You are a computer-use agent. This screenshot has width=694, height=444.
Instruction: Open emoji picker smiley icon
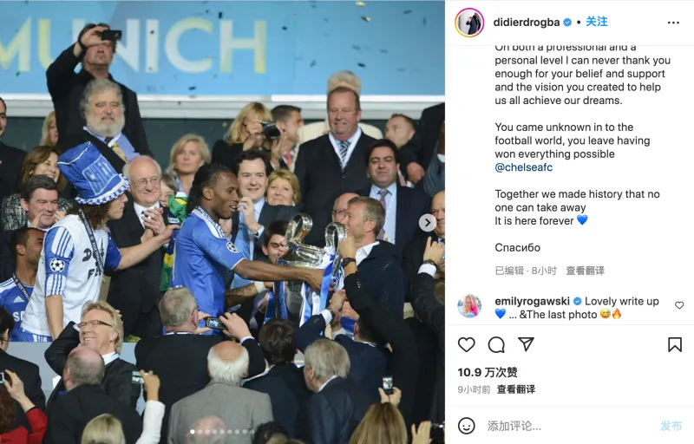(466, 426)
